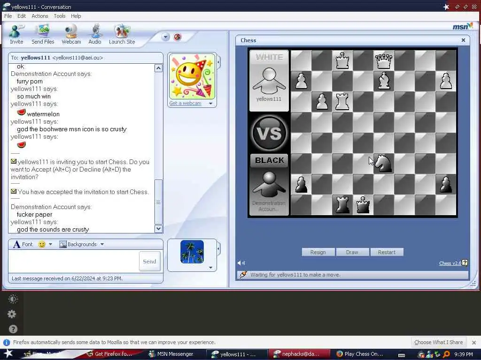Collapse the contact display picture side arrow

218,62
